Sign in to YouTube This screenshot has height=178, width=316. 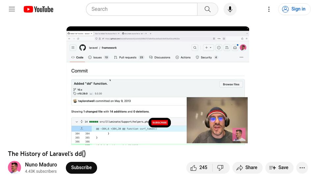(294, 9)
